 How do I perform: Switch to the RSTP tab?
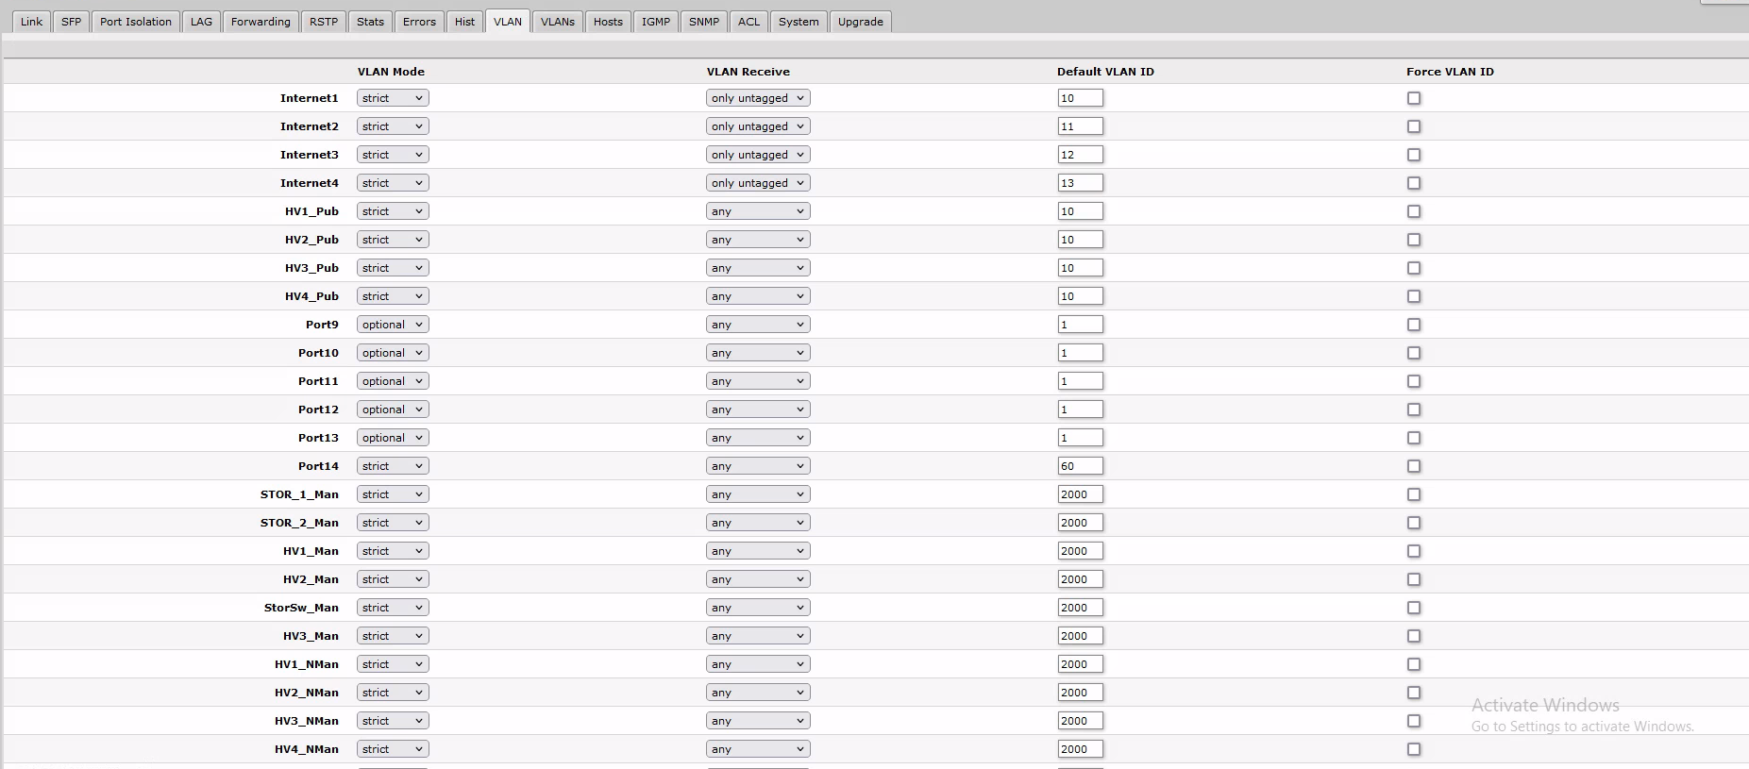324,22
